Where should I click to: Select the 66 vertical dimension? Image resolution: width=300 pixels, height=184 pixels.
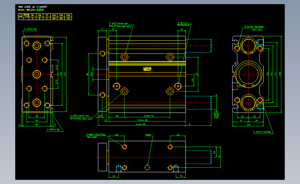tap(197, 74)
